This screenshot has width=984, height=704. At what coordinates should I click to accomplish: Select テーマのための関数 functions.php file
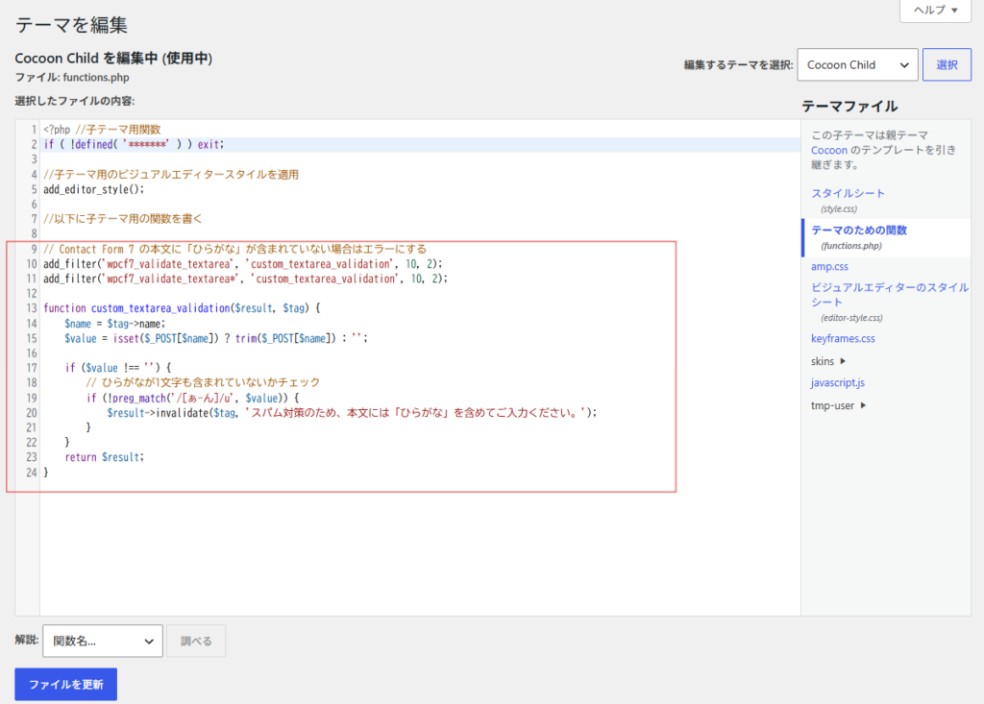858,231
